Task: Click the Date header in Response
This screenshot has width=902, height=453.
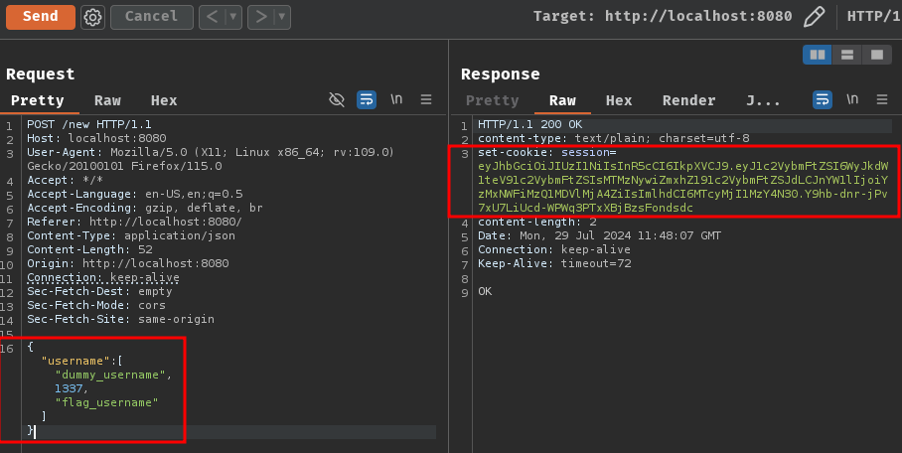Action: (599, 235)
